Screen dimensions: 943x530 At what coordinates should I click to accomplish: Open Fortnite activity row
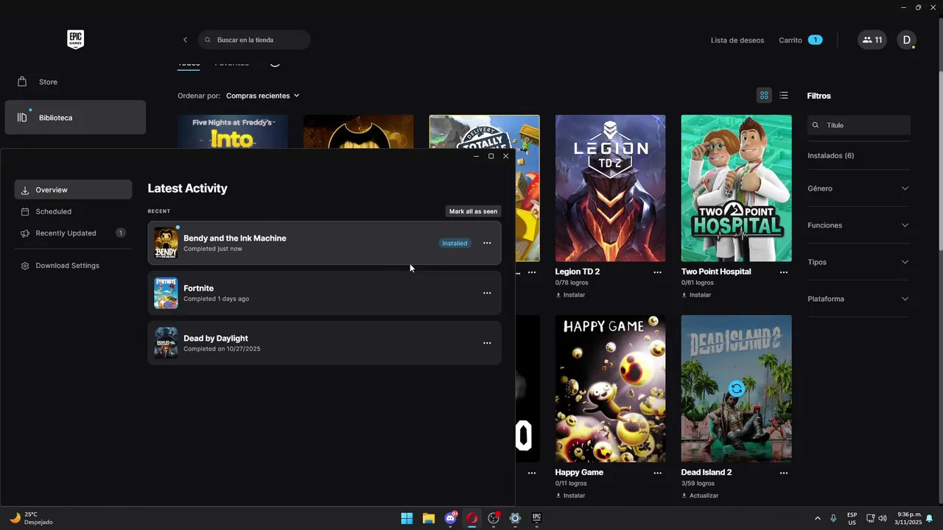click(x=324, y=293)
